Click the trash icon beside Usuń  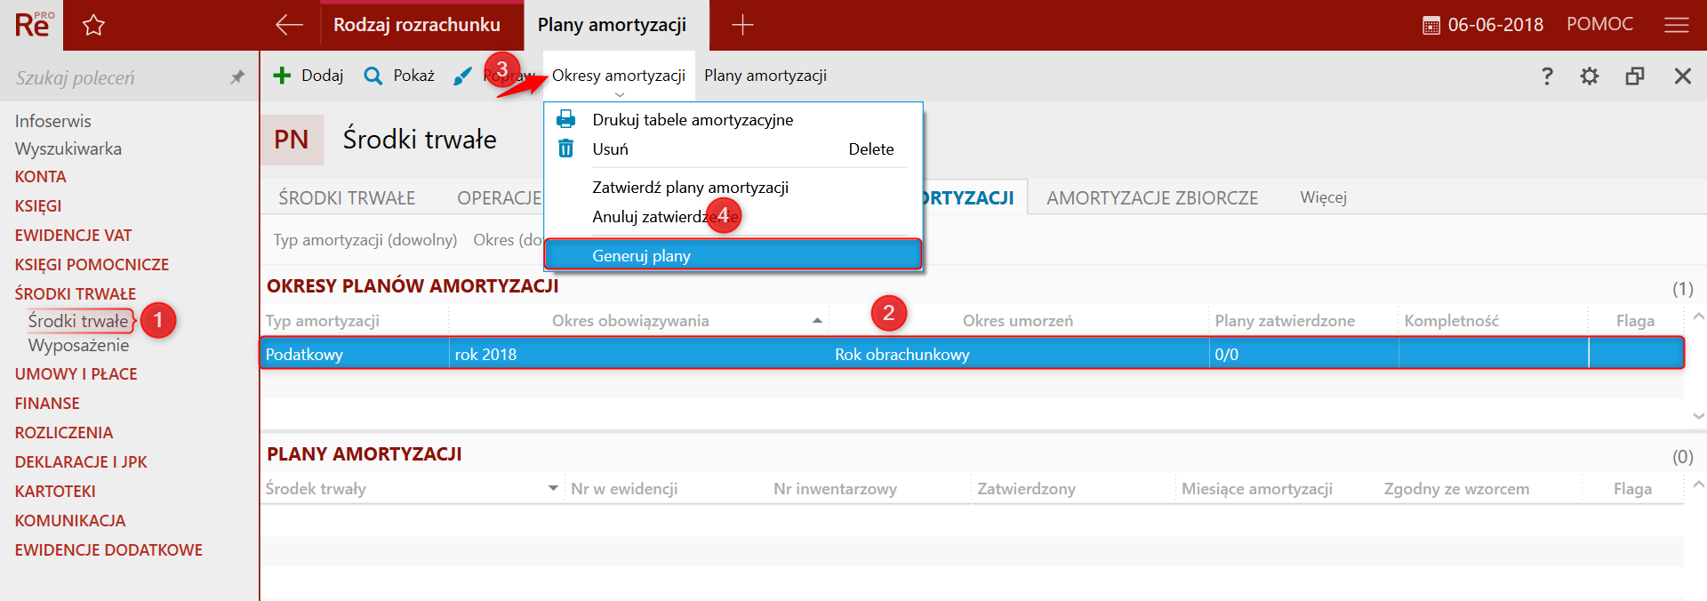pos(565,148)
